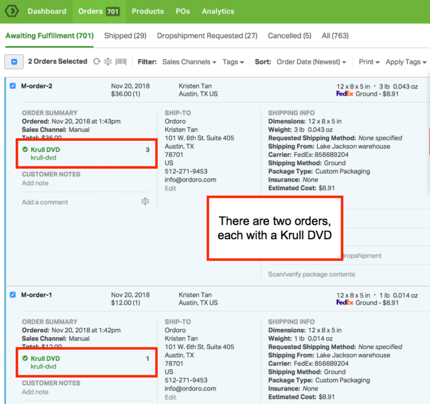Click the barcode scan icon
Screen dimensions: 430x404
pyautogui.click(x=121, y=62)
